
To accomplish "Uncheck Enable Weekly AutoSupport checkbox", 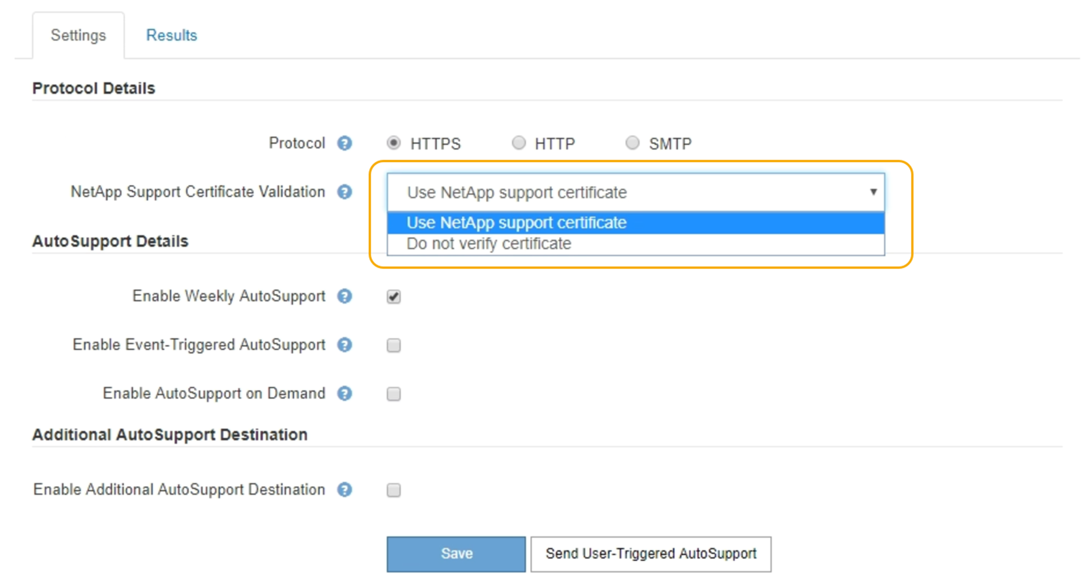I will click(394, 297).
